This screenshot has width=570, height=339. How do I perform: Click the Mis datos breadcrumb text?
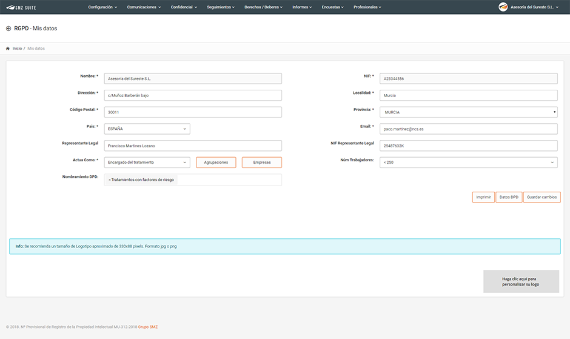point(36,49)
